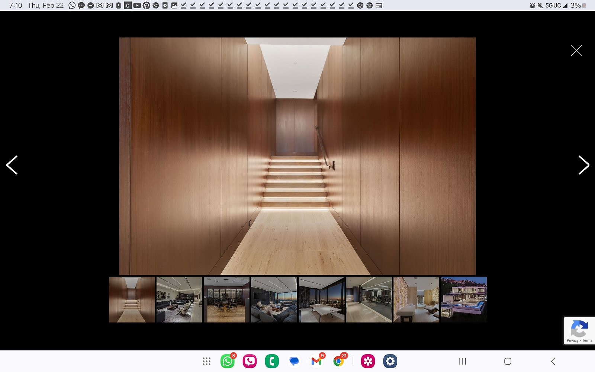Viewport: 595px width, 372px height.
Task: Tap the battery alert notification icon in status bar
Action: click(119, 6)
